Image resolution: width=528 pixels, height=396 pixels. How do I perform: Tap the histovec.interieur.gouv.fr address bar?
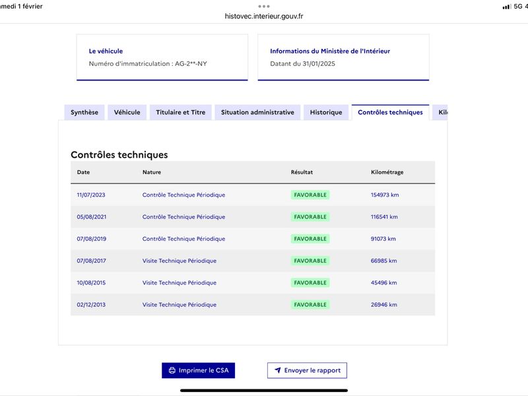(x=264, y=16)
